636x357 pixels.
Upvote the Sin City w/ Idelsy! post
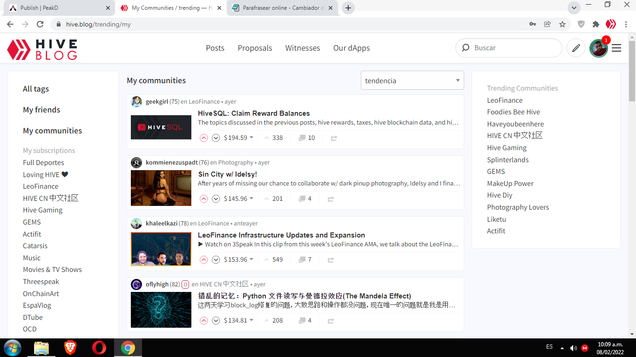[203, 198]
